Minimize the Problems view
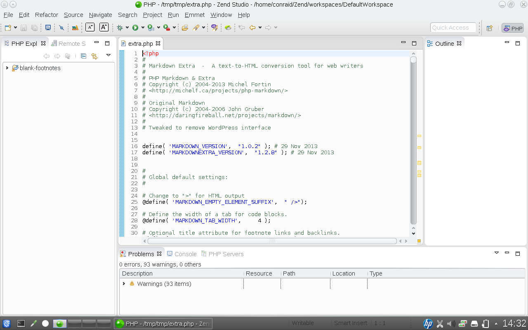This screenshot has height=330, width=528. click(x=507, y=253)
